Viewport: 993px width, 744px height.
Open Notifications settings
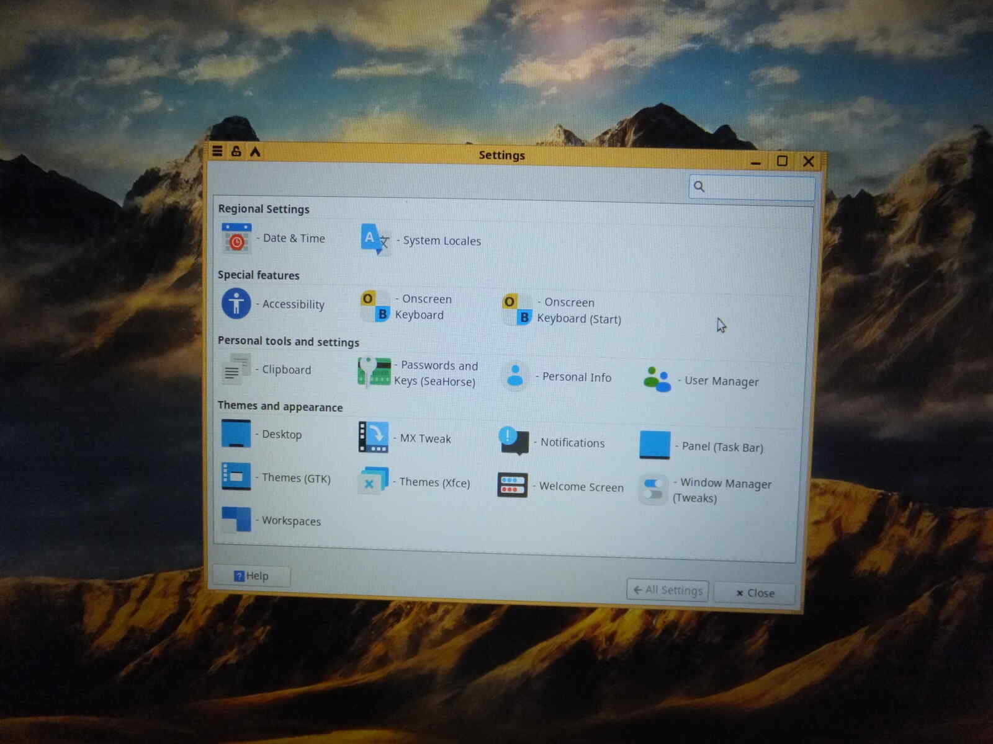(x=552, y=441)
